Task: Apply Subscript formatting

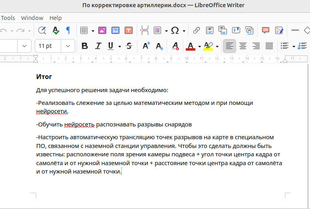Action: [159, 46]
